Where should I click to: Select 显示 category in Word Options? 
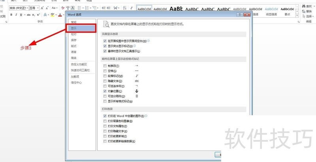point(81,28)
